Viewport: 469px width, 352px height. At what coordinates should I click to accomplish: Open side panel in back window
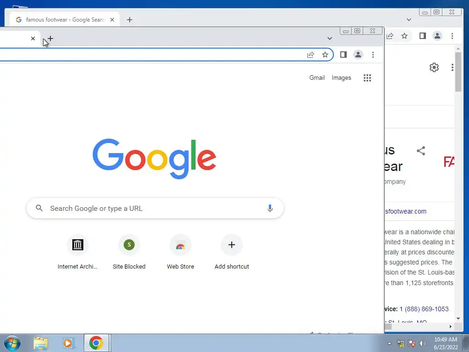click(x=423, y=36)
